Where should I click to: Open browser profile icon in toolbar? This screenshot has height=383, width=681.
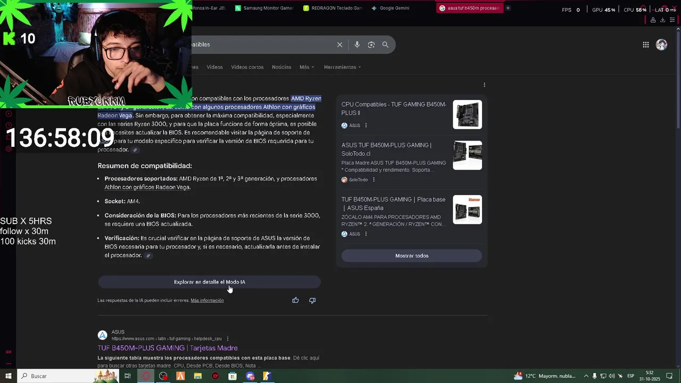tap(653, 20)
